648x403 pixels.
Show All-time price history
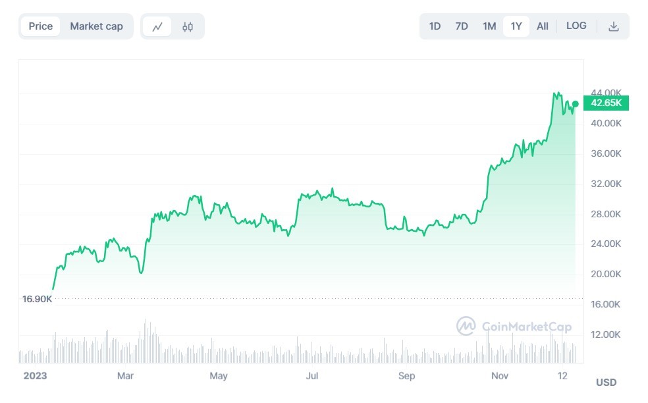pos(543,26)
